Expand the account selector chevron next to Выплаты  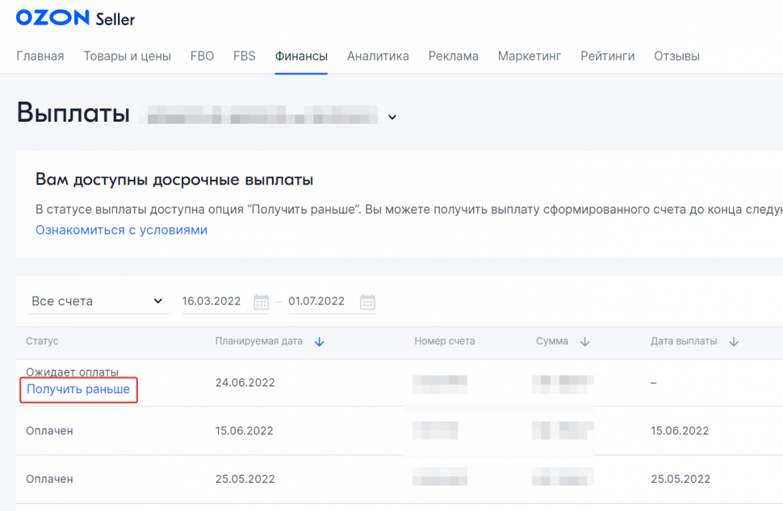[392, 117]
